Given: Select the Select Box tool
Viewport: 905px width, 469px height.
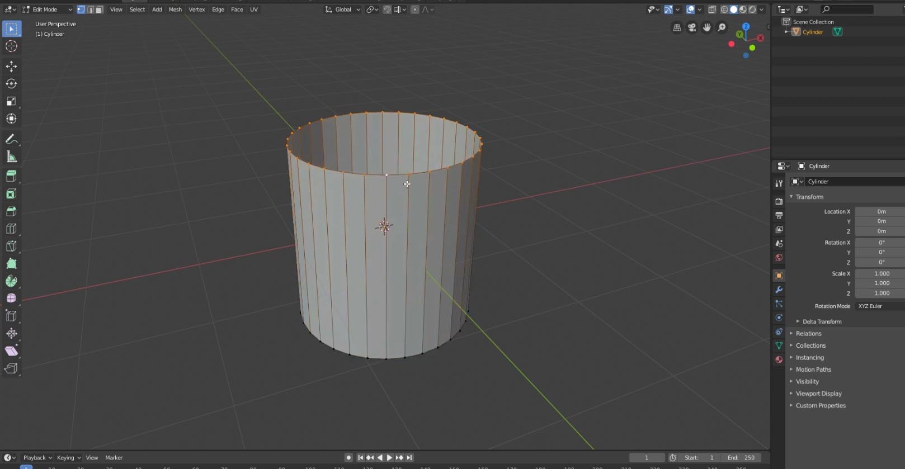Looking at the screenshot, I should click(x=11, y=29).
